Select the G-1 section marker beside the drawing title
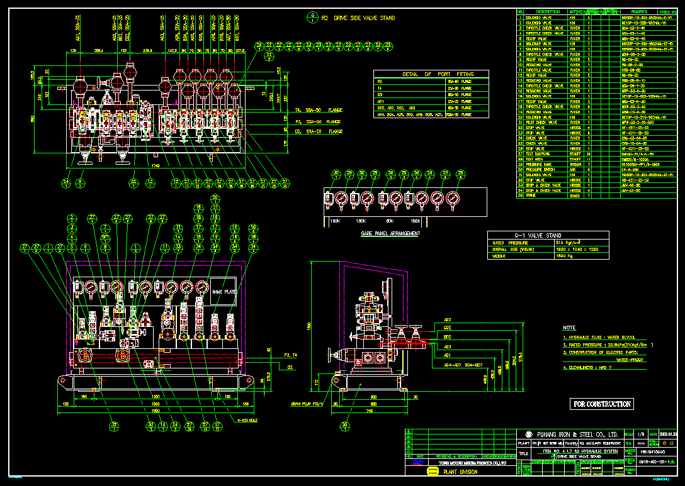Image resolution: width=685 pixels, height=486 pixels. [310, 18]
